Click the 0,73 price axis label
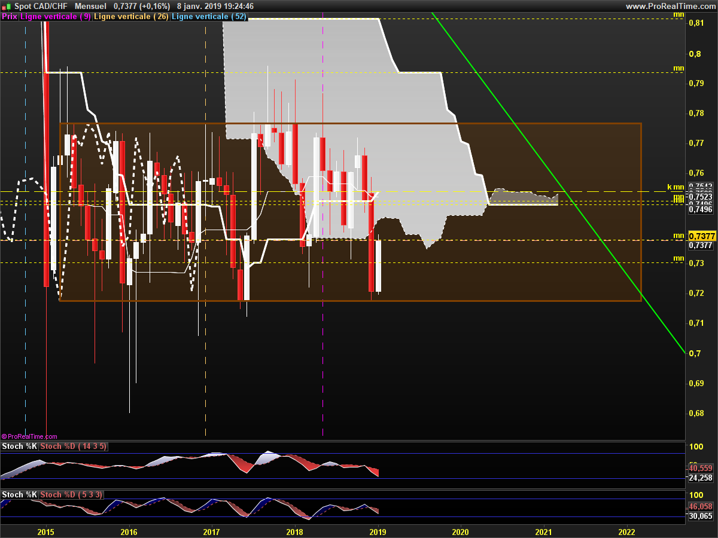Screen dimensions: 718x538 pos(696,263)
